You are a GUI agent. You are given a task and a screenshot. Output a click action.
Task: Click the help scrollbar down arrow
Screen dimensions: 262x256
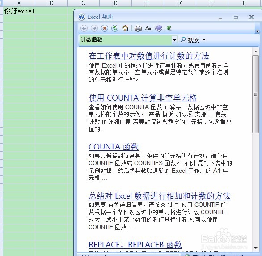click(x=256, y=248)
